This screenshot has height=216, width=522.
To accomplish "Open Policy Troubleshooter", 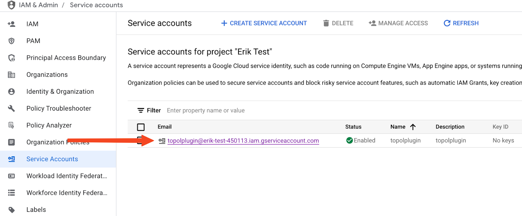I will tap(59, 108).
